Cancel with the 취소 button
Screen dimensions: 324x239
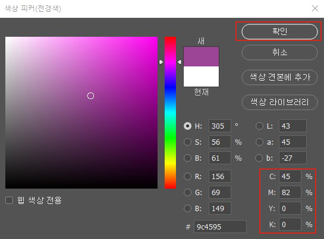[x=279, y=52]
